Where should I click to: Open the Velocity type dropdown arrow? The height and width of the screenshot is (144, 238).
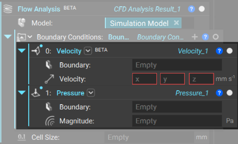(x=88, y=51)
